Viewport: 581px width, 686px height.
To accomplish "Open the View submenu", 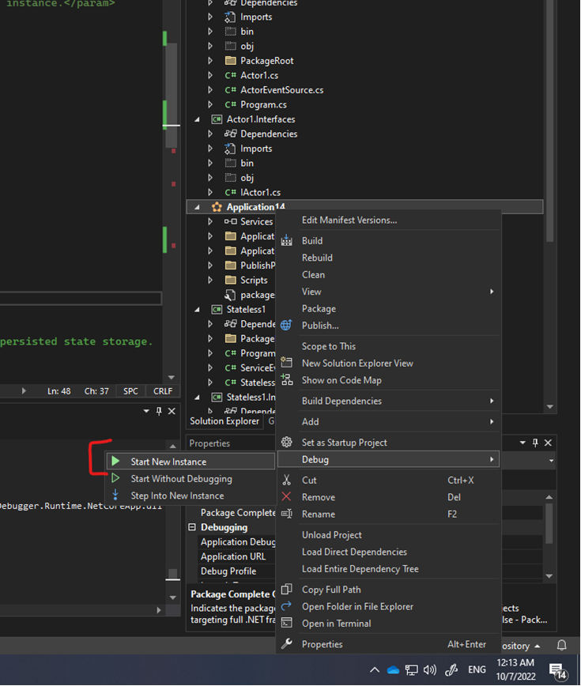I will tap(388, 292).
